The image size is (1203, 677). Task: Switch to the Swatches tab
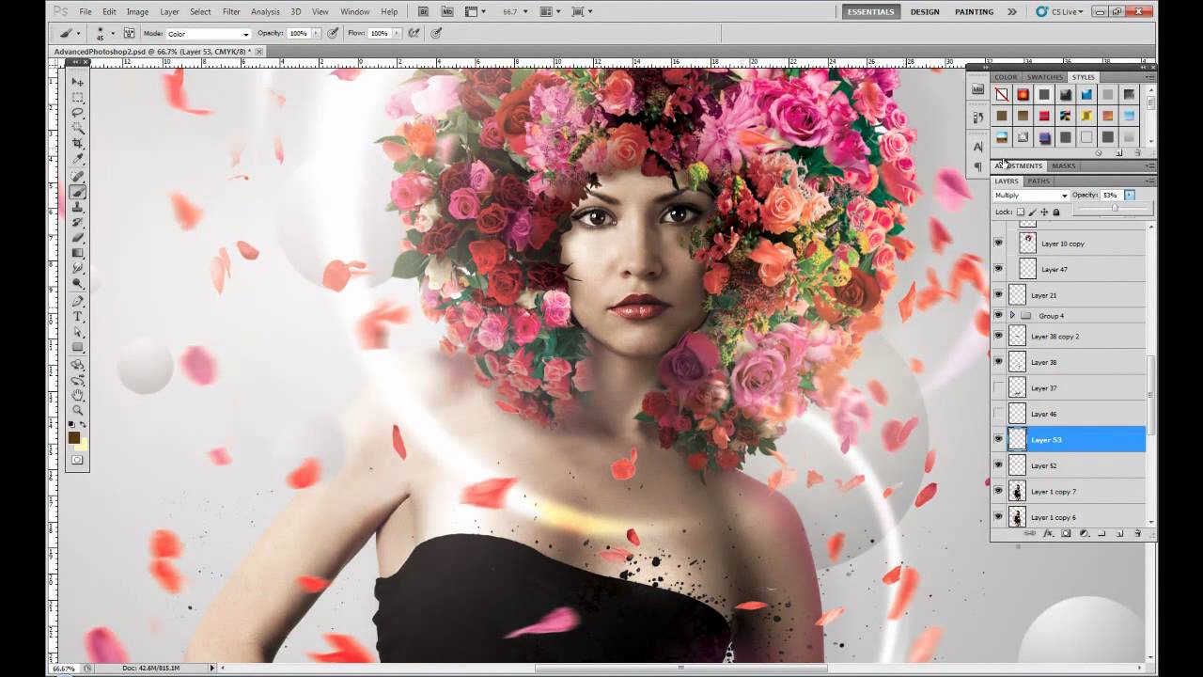click(x=1044, y=77)
